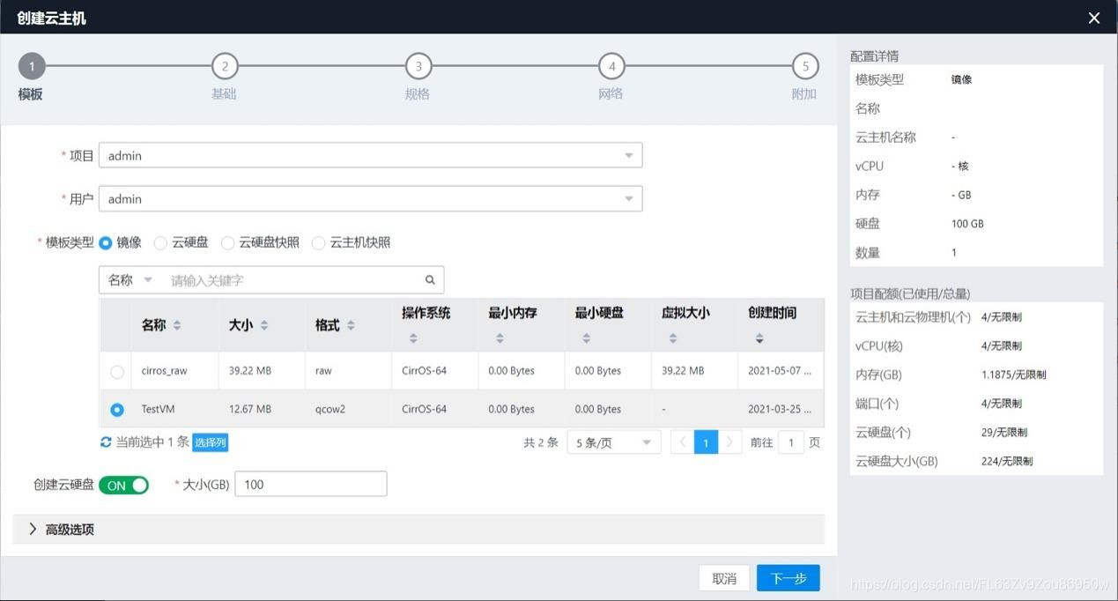Click the search magnifier icon
The image size is (1118, 601).
[x=430, y=280]
